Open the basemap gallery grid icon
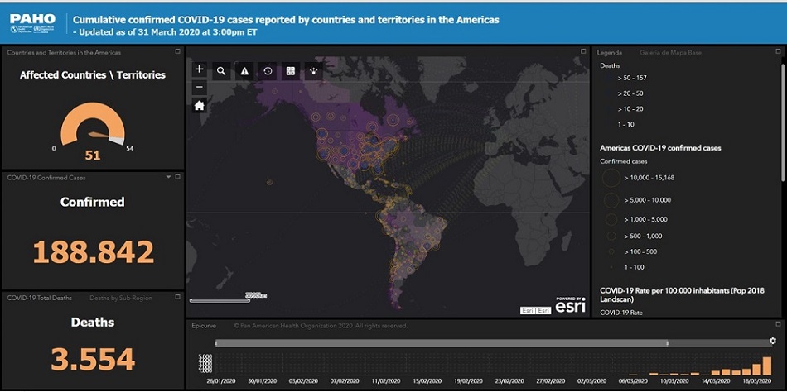787x392 pixels. (291, 71)
